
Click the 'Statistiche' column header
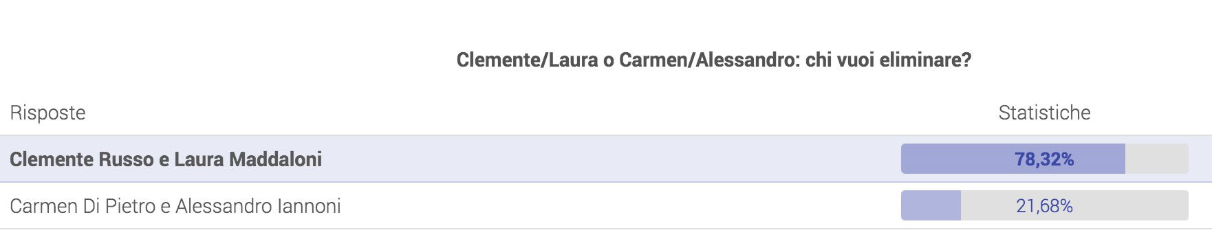coord(1044,113)
